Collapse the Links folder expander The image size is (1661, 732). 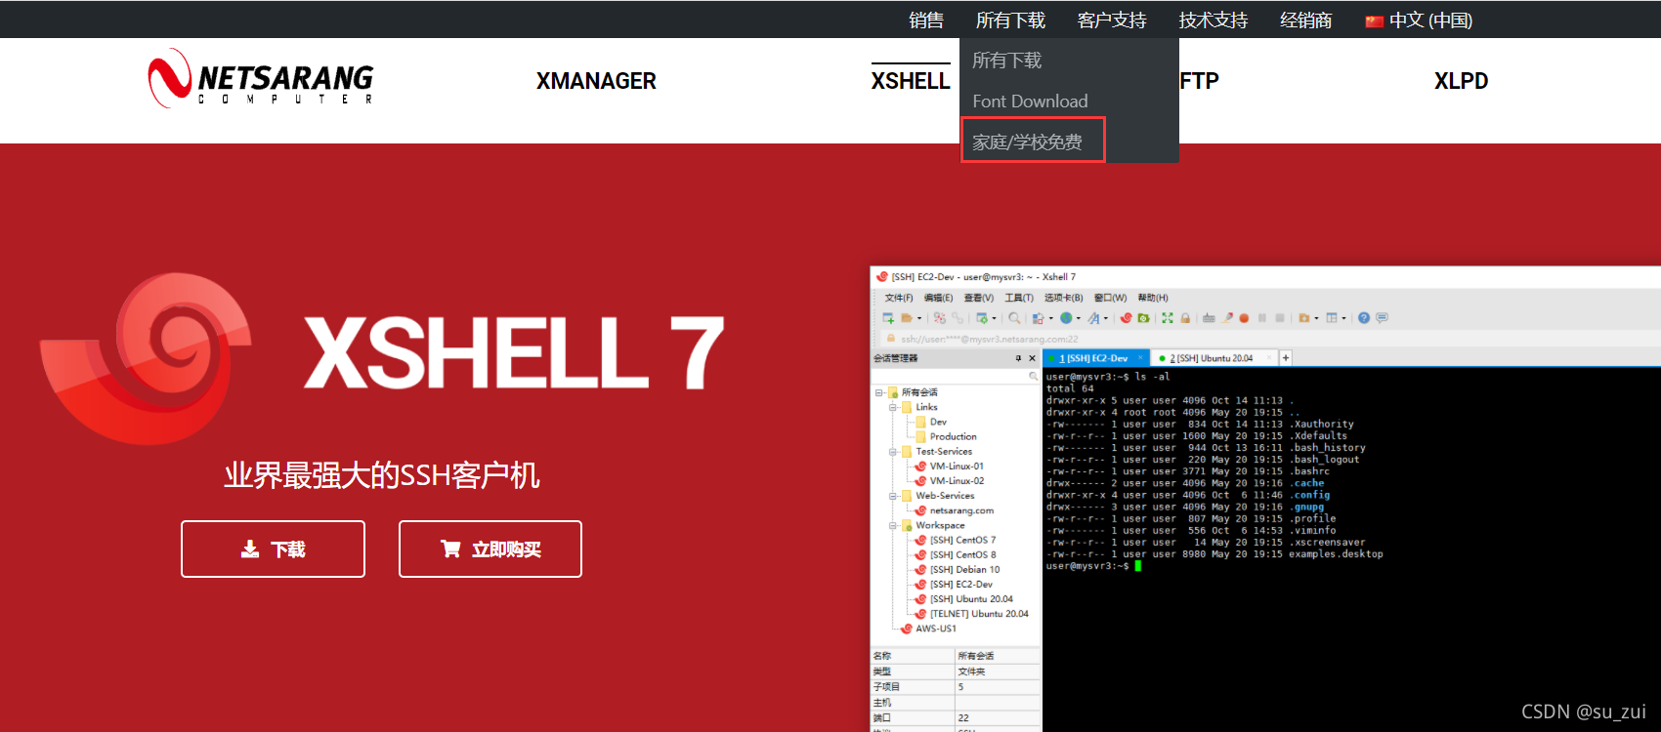(893, 407)
